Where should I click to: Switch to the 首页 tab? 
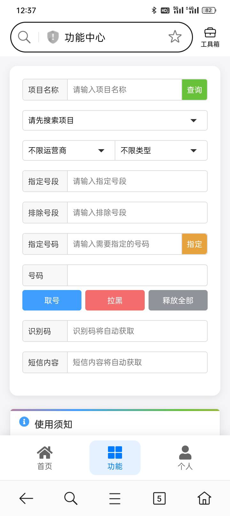coord(45,458)
